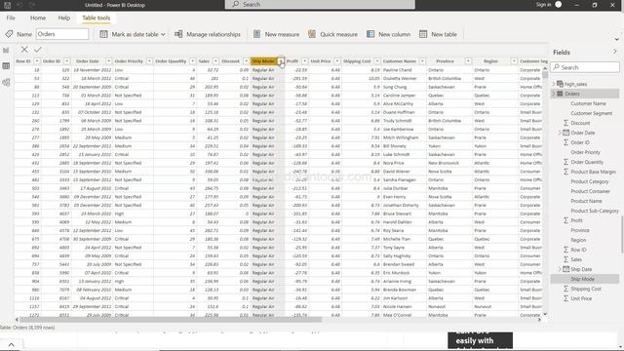Click the New measure calculator icon
The width and height of the screenshot is (624, 351).
[257, 34]
